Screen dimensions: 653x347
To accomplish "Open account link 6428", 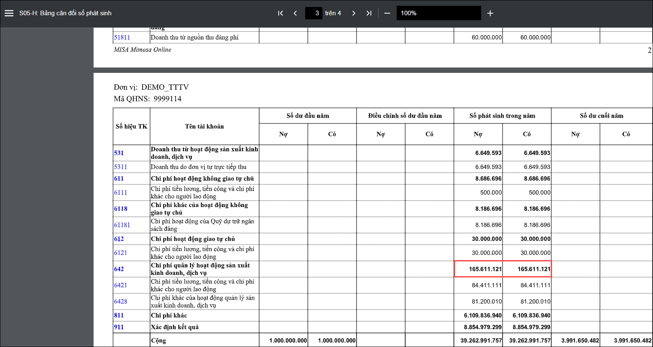I will 121,302.
